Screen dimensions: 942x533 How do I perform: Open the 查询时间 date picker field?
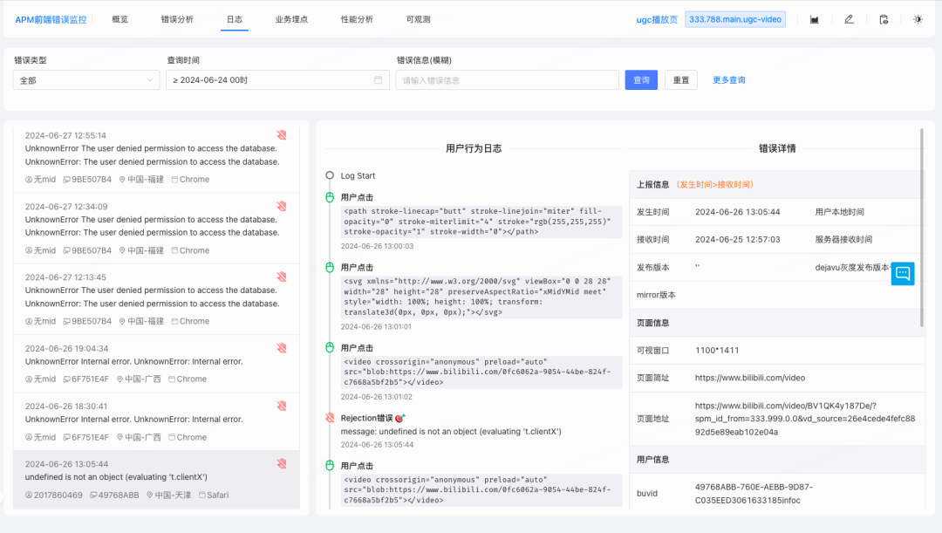click(x=277, y=80)
